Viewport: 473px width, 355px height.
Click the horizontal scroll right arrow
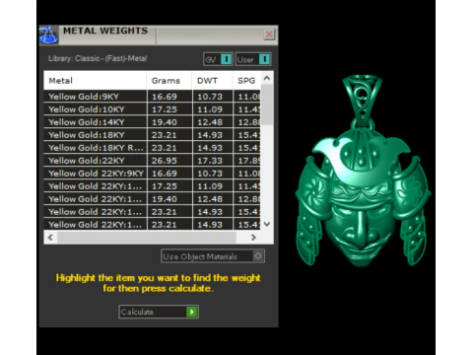point(253,238)
